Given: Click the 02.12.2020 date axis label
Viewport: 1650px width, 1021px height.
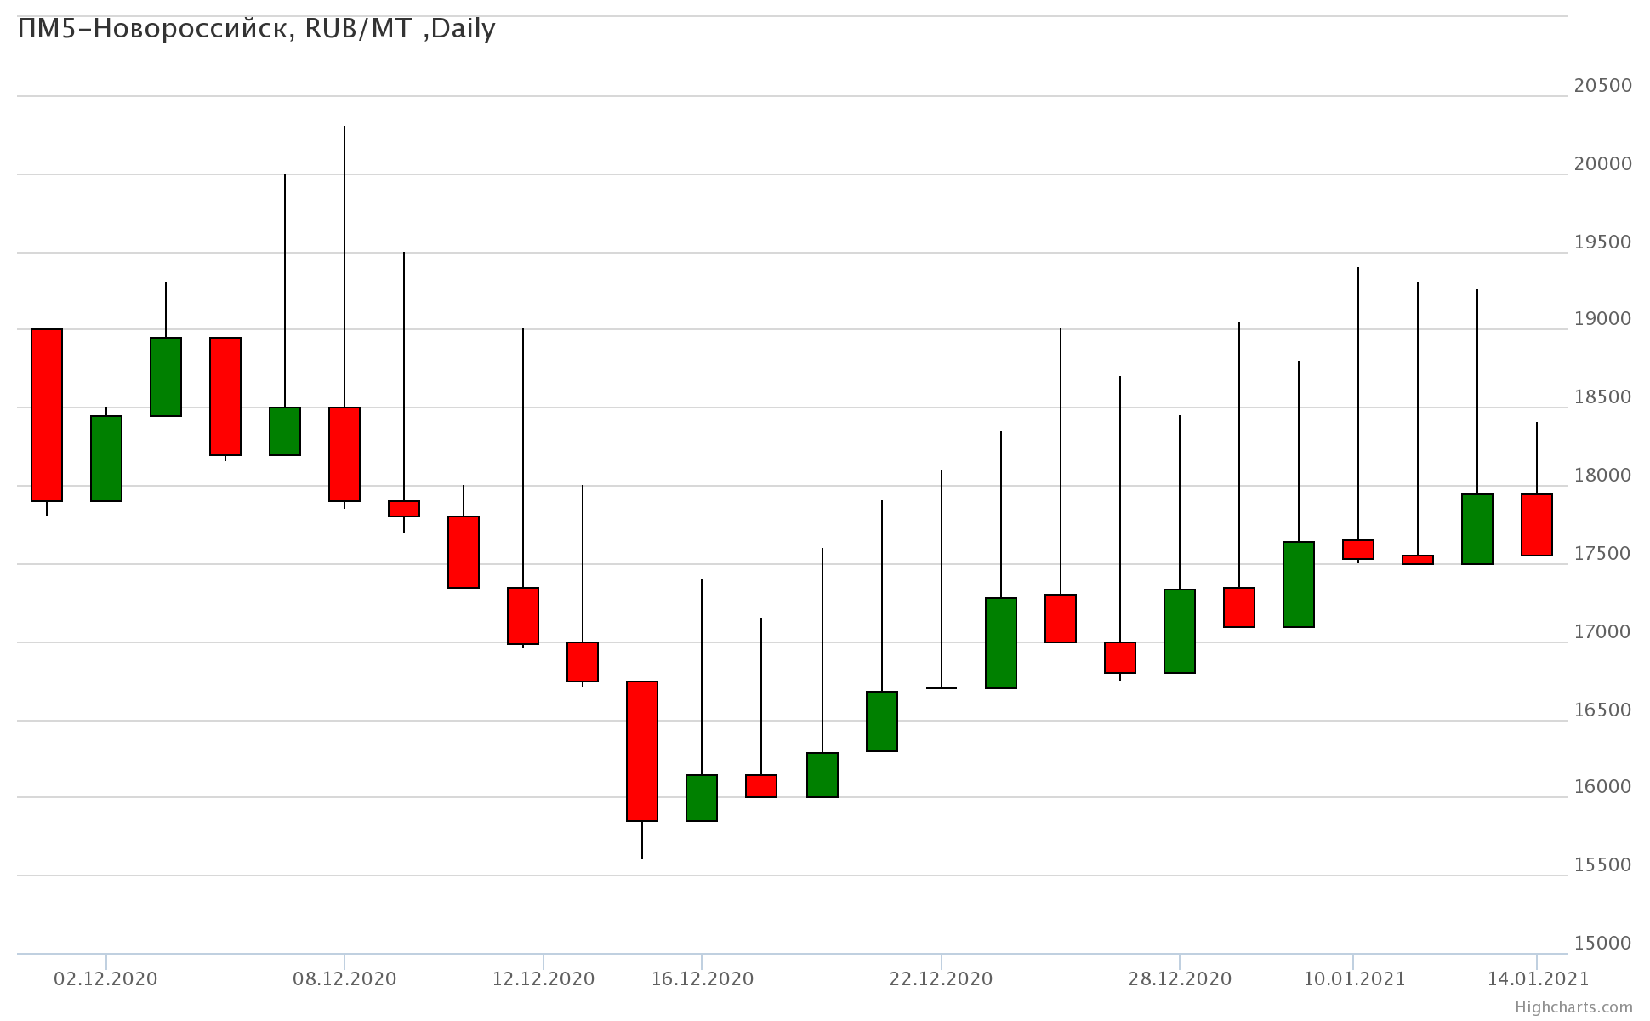Looking at the screenshot, I should (x=105, y=979).
